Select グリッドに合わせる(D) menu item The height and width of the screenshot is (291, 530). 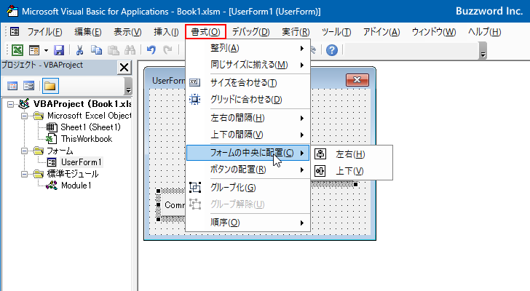pyautogui.click(x=248, y=100)
